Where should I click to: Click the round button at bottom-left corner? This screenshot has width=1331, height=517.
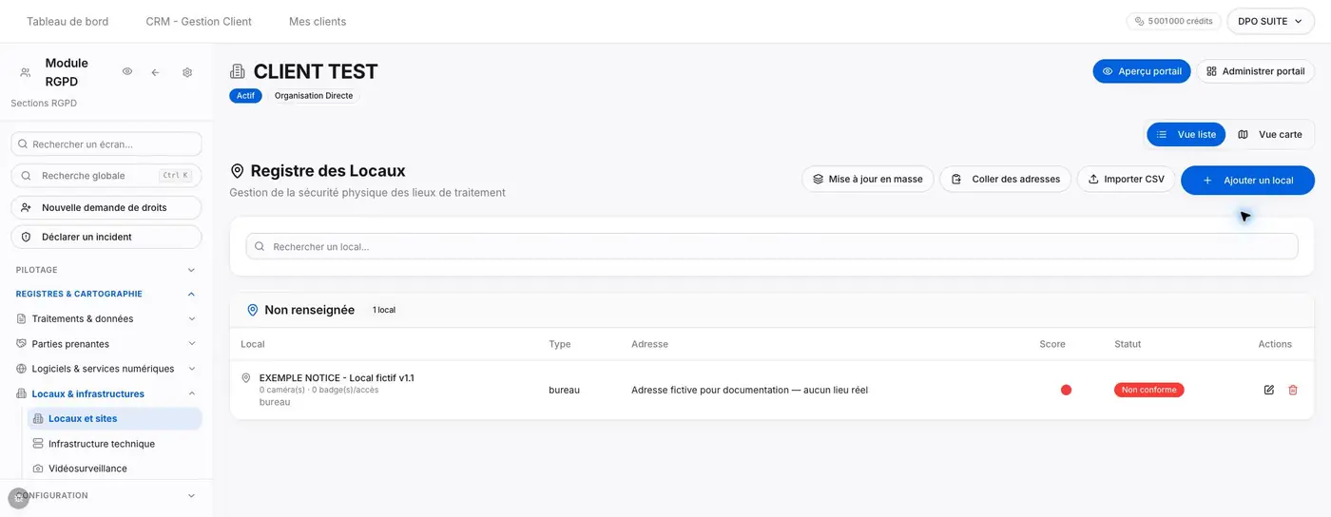tap(18, 497)
